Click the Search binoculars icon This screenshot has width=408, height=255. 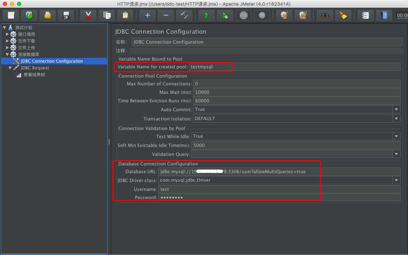click(x=325, y=15)
